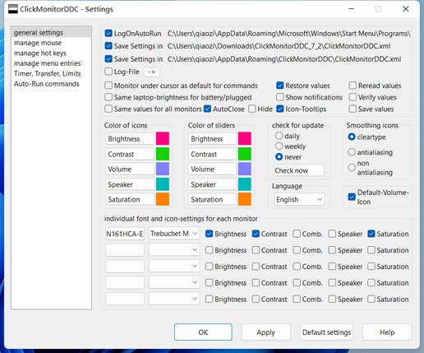
Task: Tick the Hide checkbox
Action: tap(252, 109)
